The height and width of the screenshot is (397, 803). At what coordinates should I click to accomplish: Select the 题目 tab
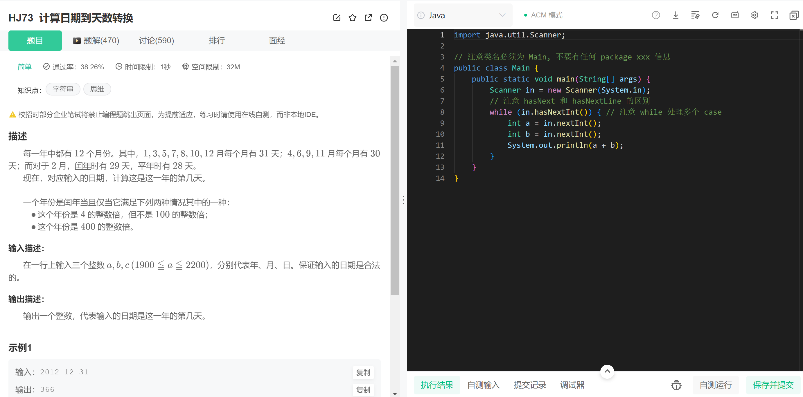(x=35, y=41)
